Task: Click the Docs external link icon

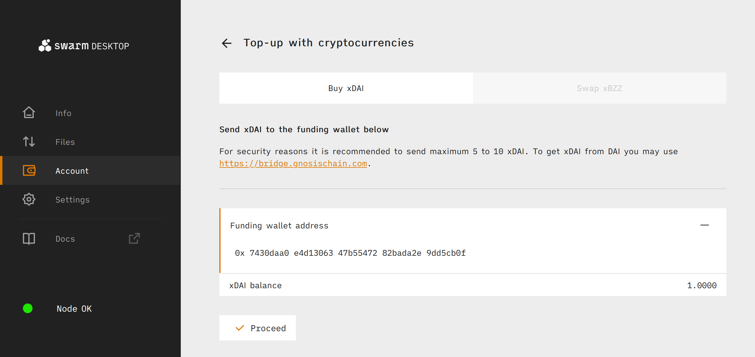Action: tap(134, 239)
